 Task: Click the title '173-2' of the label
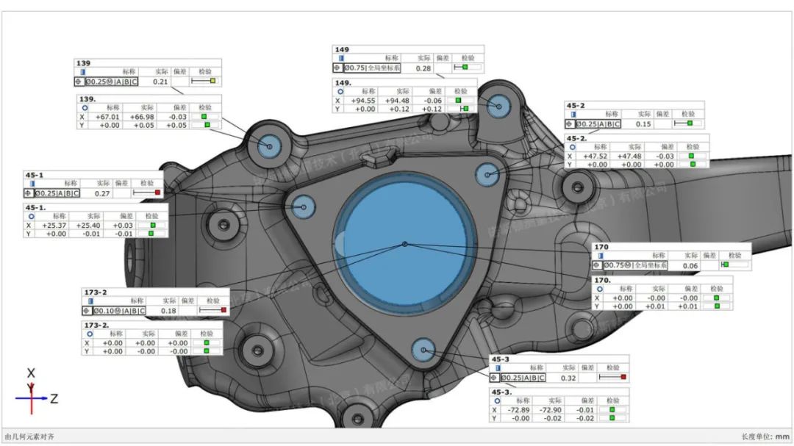tap(95, 292)
